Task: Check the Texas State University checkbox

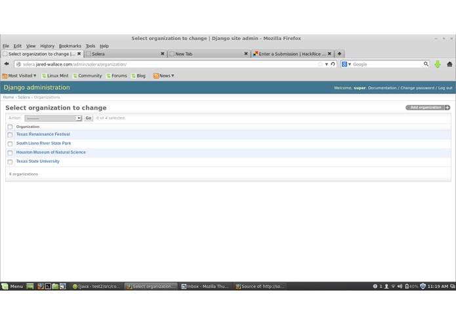Action: (10, 162)
